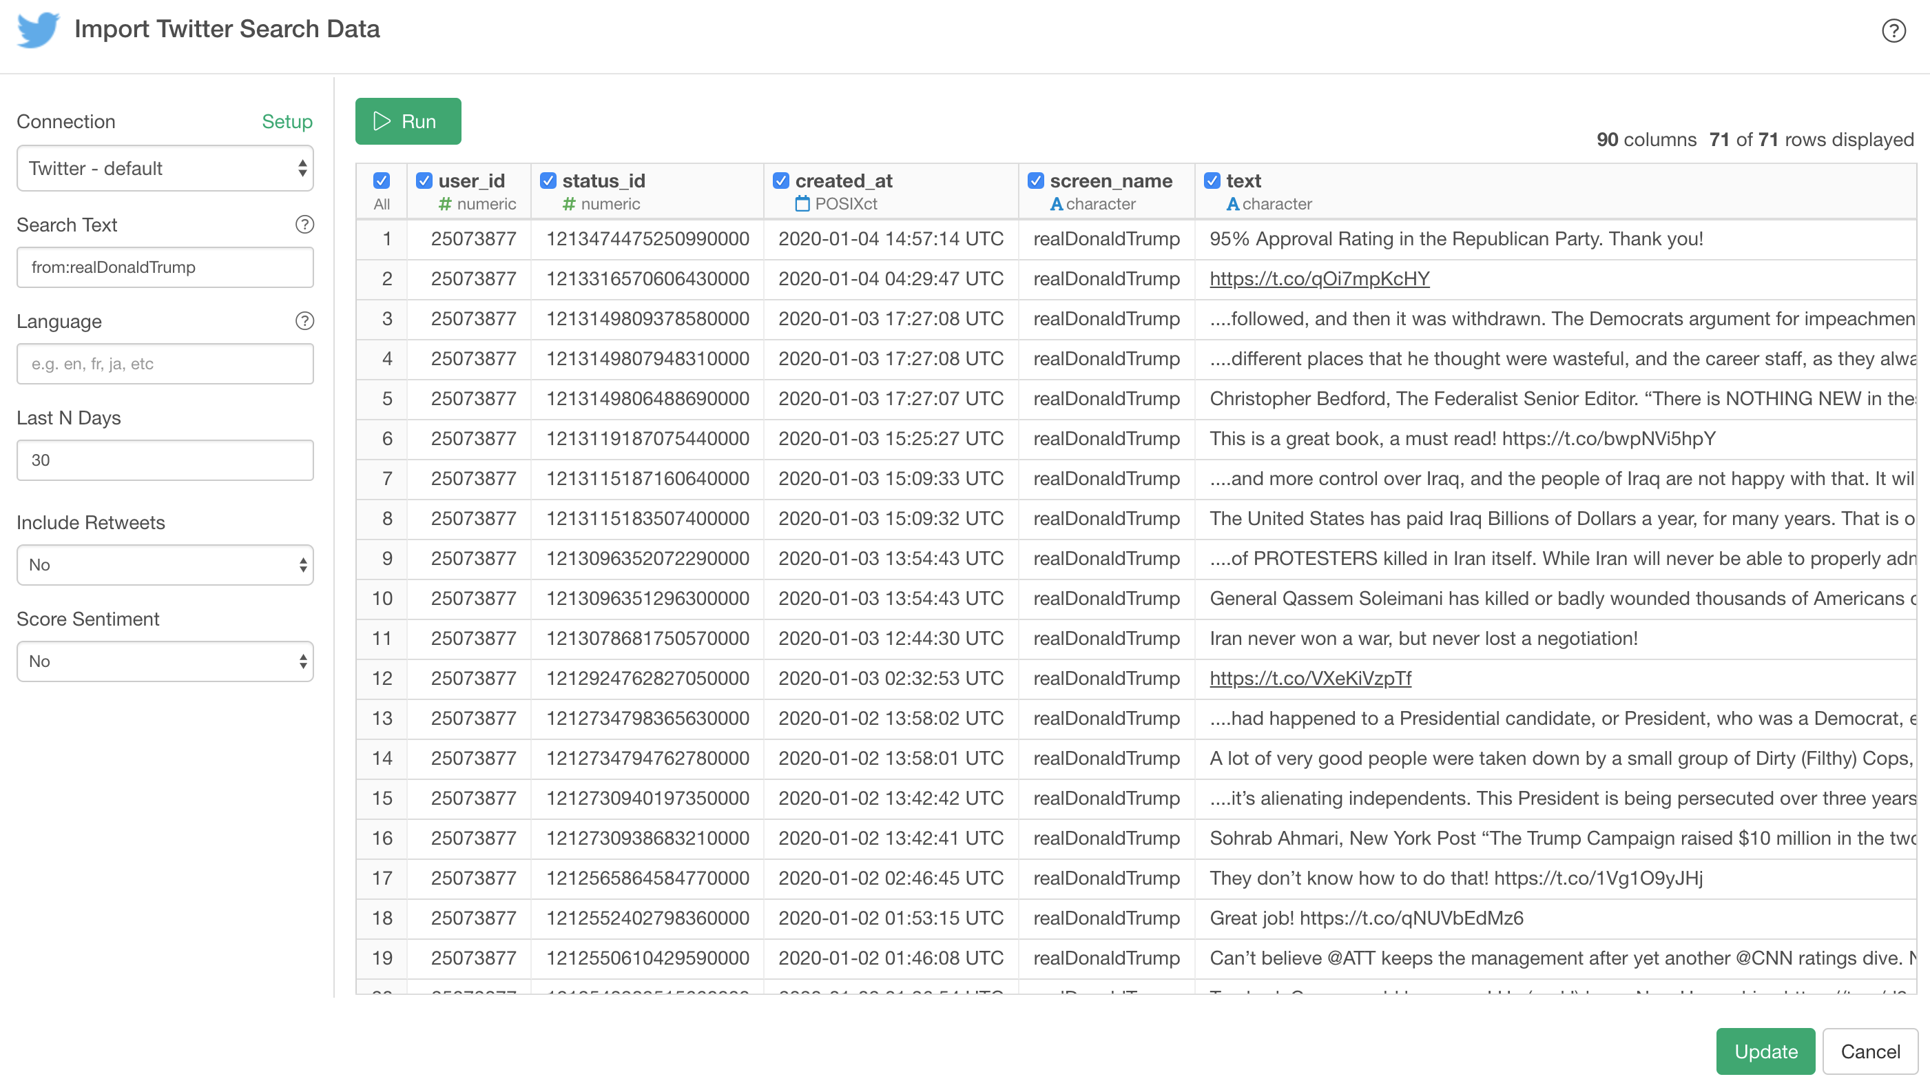The width and height of the screenshot is (1930, 1079).
Task: Select status_id cell 1212550610429590000
Action: point(647,958)
